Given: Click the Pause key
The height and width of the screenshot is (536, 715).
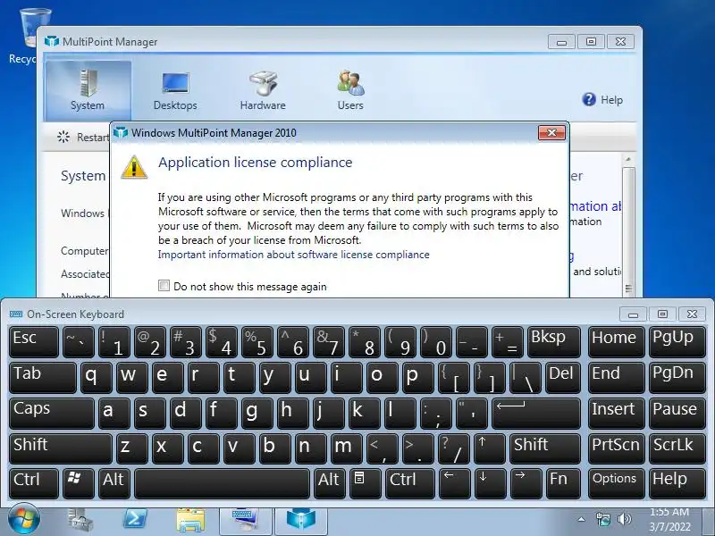Looking at the screenshot, I should click(x=677, y=413).
